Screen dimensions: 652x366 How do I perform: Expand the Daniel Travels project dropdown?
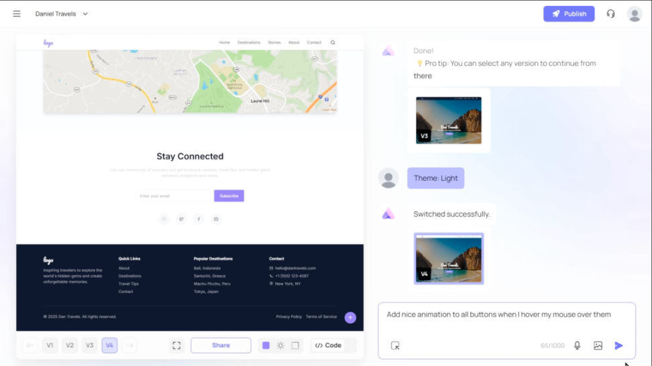point(62,13)
